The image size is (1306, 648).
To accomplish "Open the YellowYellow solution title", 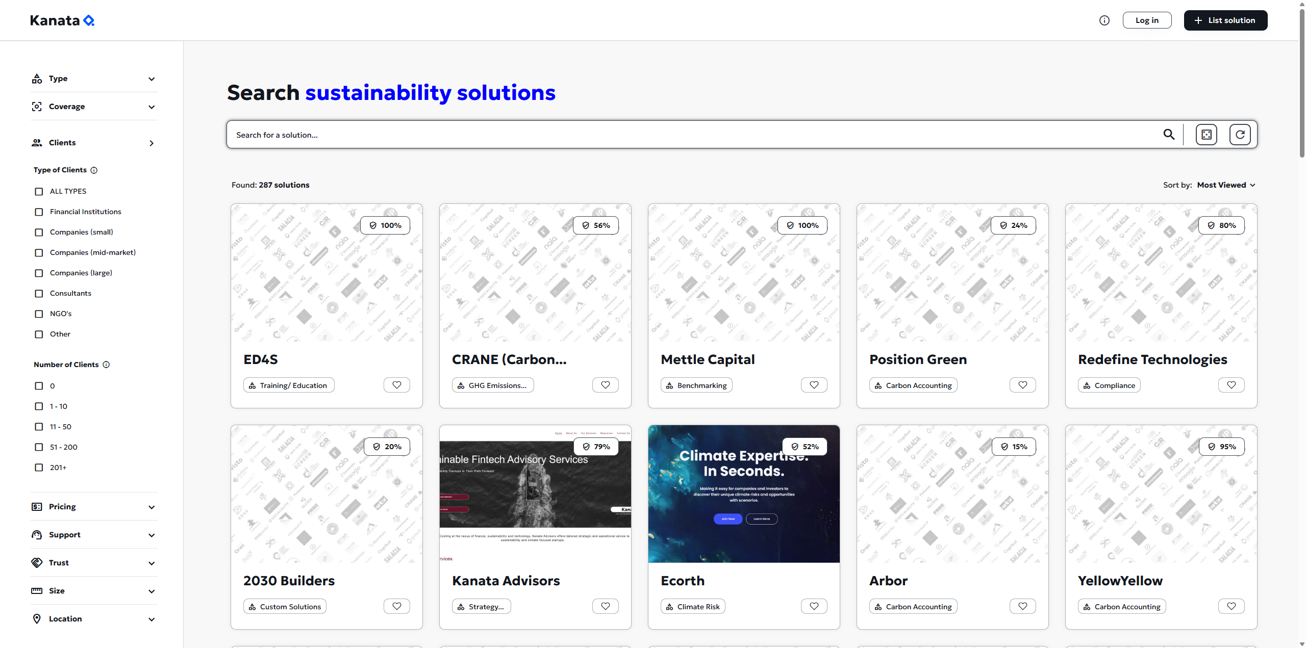I will 1120,581.
